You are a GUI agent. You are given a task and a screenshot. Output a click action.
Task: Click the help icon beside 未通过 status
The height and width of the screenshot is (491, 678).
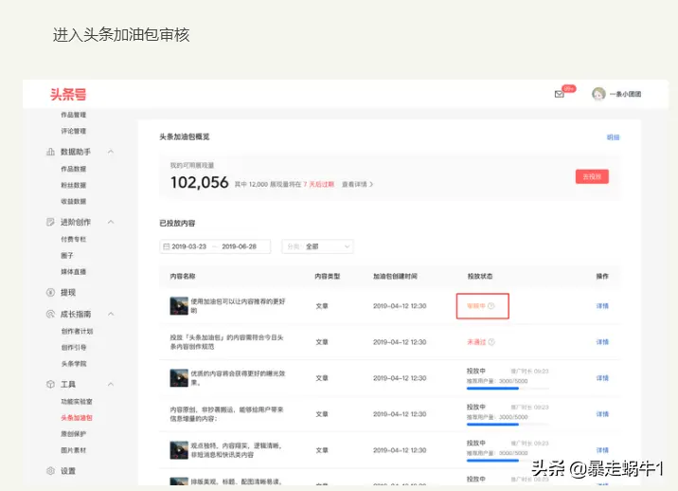(x=491, y=342)
